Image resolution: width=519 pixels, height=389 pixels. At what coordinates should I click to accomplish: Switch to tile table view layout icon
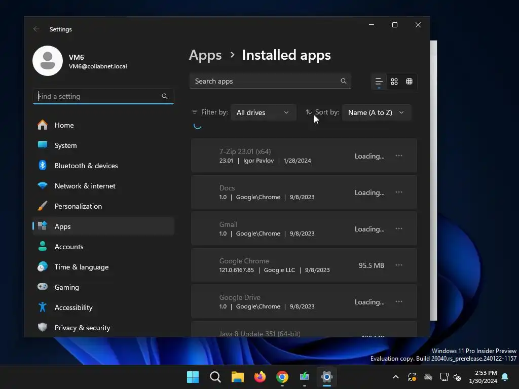coord(410,82)
